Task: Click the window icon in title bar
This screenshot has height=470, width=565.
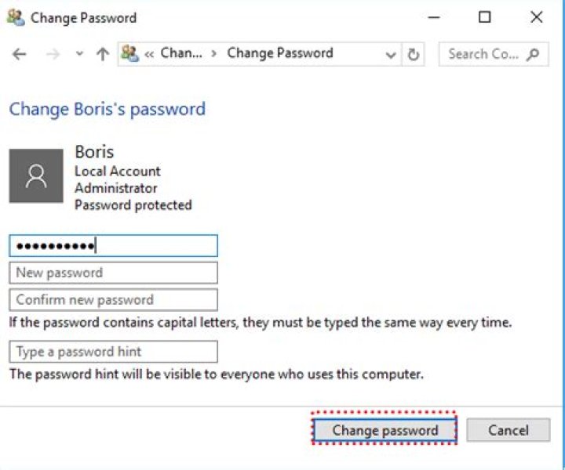Action: coord(16,17)
